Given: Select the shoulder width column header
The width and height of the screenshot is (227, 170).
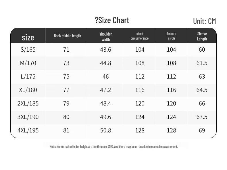Looking at the screenshot, I should click(105, 37).
